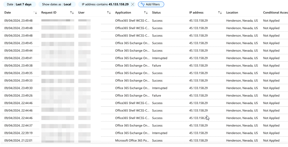Sort by Application using its arrows icon
The image size is (288, 147).
coord(146,13)
